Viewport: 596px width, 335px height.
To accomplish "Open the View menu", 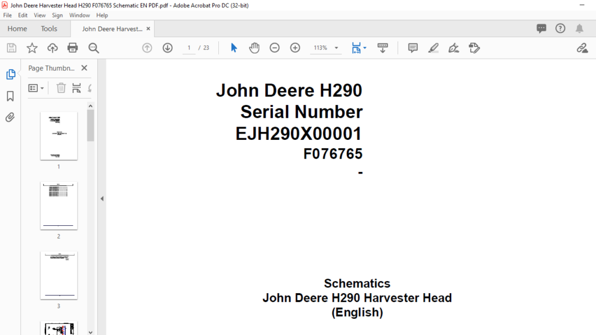I will [40, 15].
